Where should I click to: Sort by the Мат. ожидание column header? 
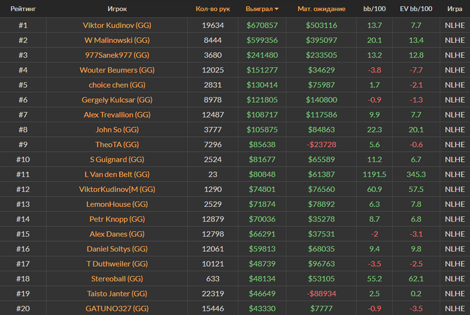[321, 9]
